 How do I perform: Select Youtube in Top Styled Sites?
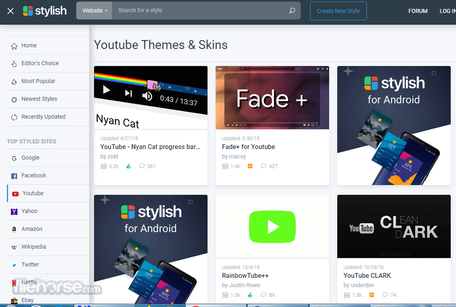click(x=48, y=193)
